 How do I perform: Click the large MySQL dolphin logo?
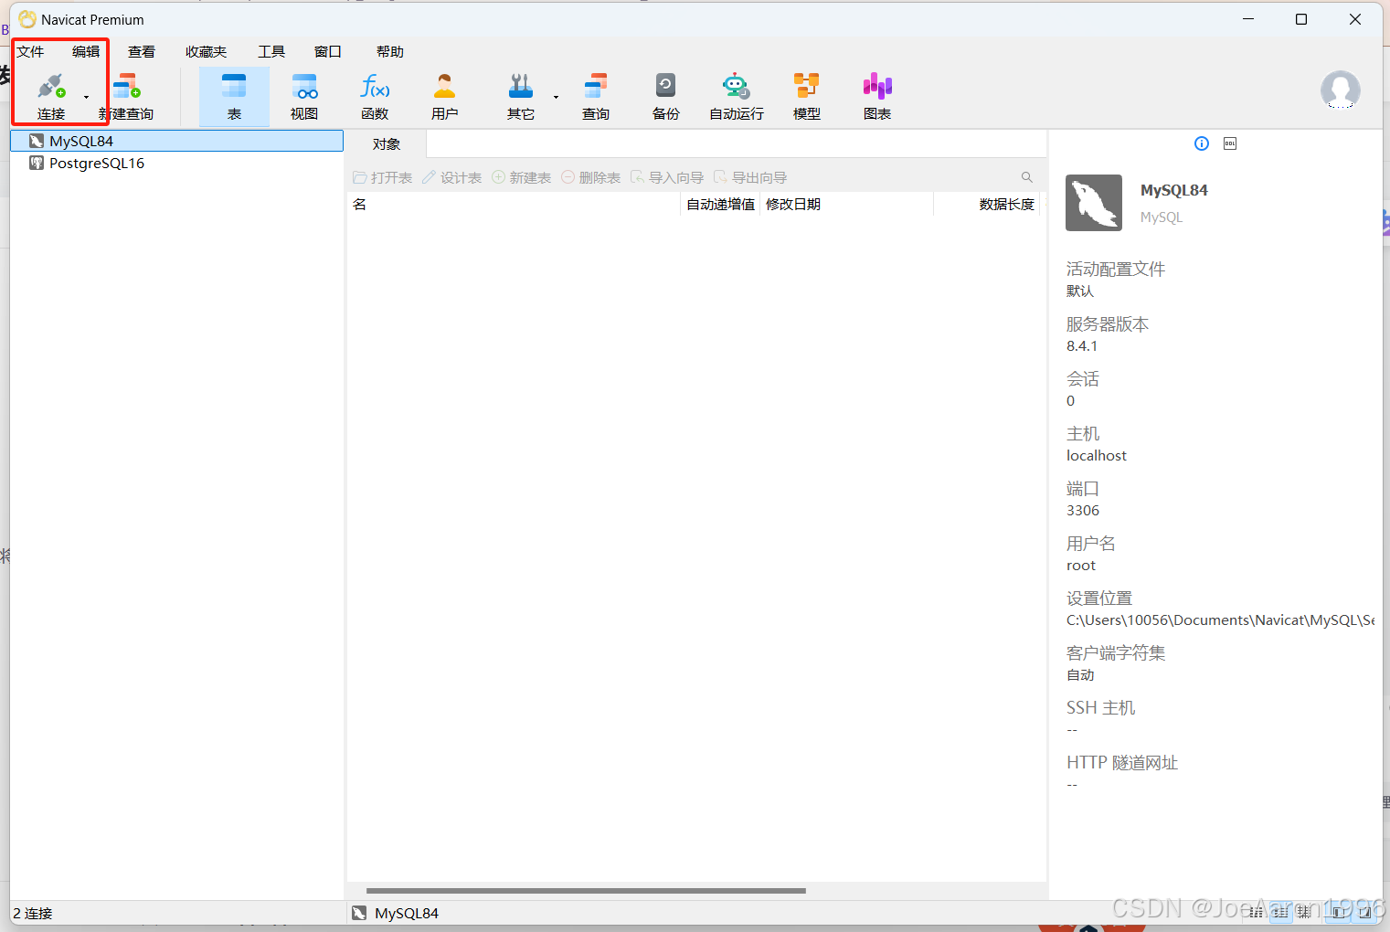[x=1094, y=203]
